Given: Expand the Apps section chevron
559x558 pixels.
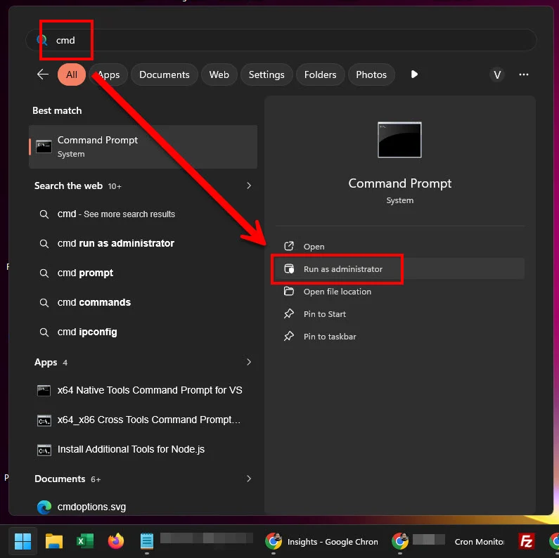Looking at the screenshot, I should coord(249,362).
